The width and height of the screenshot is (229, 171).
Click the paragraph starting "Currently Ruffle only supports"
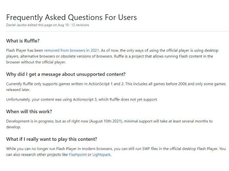tap(116, 87)
